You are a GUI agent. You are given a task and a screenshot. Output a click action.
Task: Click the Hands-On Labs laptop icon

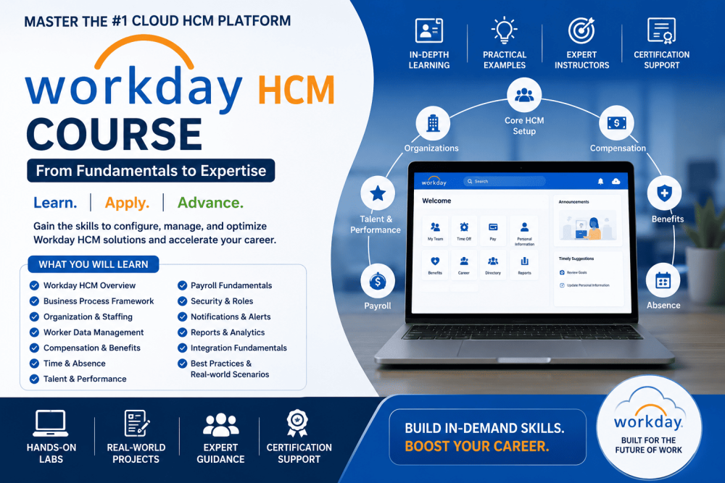click(51, 423)
